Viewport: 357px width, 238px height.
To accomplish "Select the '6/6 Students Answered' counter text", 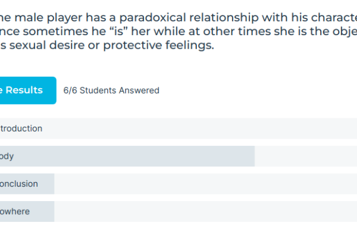I will [x=111, y=90].
